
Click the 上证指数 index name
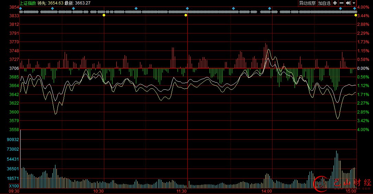click(28, 3)
